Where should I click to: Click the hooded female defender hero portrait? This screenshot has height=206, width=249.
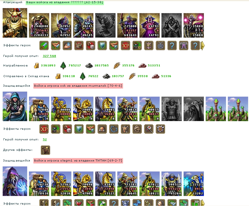(15, 106)
